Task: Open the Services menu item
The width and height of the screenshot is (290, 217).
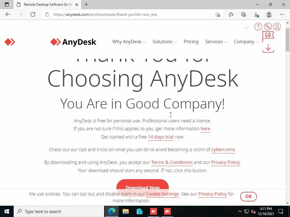Action: (x=216, y=42)
